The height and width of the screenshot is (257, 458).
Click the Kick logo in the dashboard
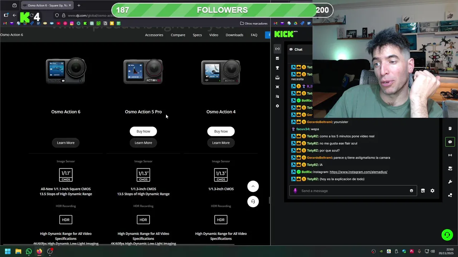click(x=286, y=34)
